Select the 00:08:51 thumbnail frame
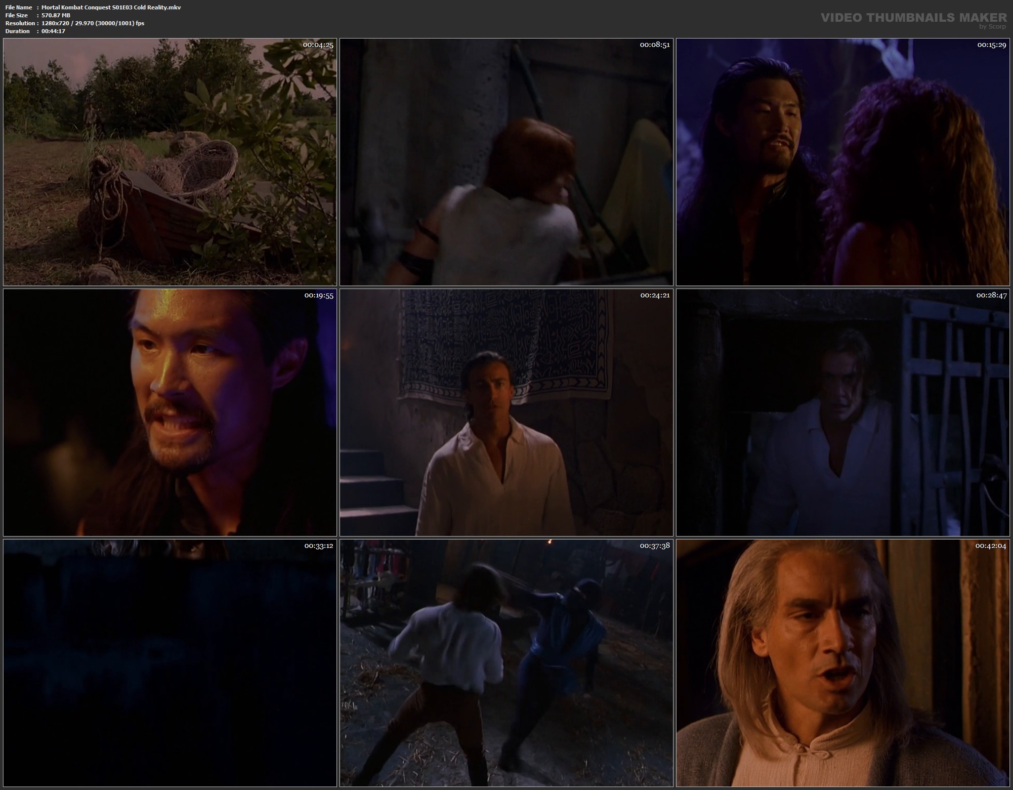The image size is (1013, 790). (506, 162)
